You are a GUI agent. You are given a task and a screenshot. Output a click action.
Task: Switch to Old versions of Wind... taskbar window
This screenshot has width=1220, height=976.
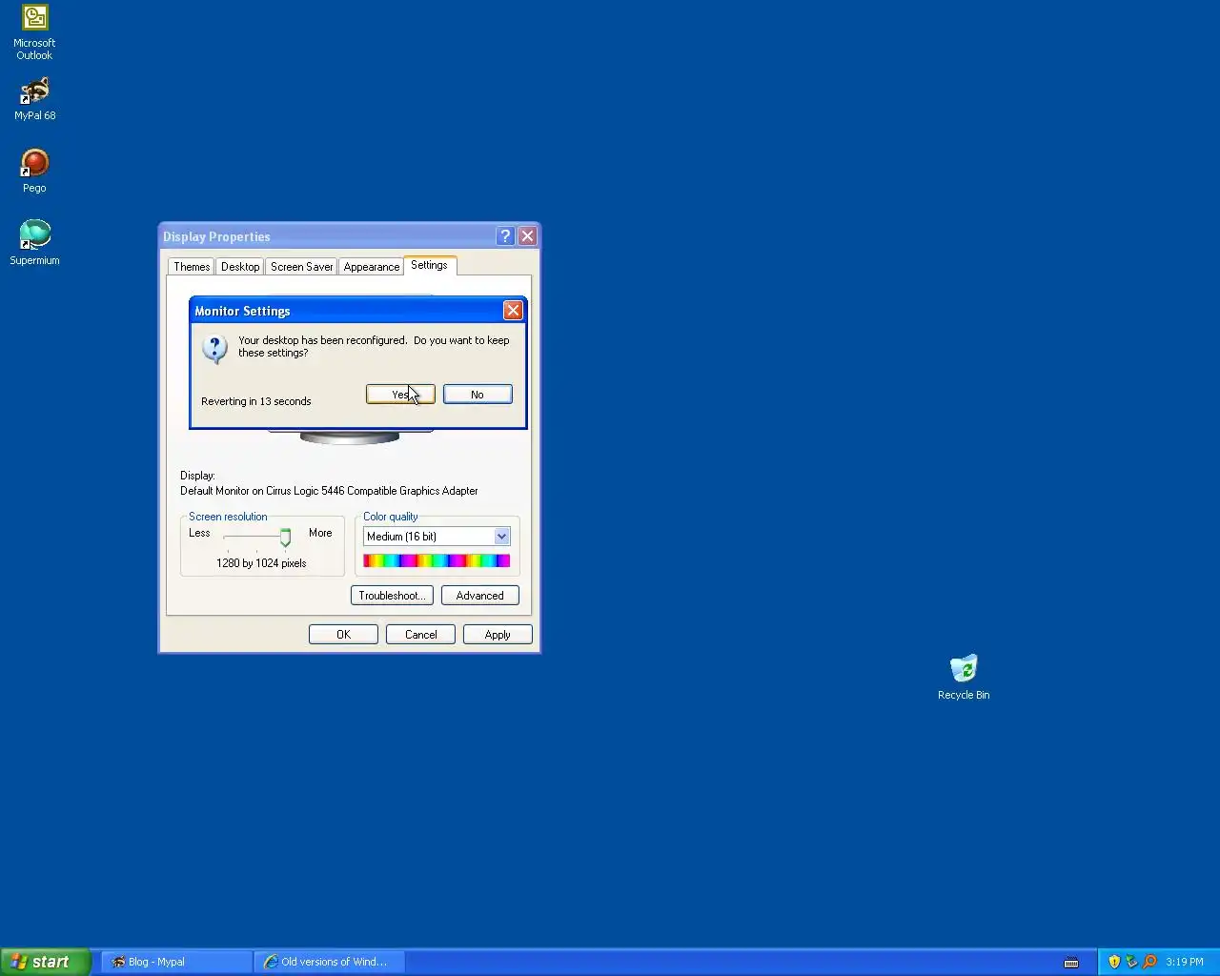coord(330,962)
